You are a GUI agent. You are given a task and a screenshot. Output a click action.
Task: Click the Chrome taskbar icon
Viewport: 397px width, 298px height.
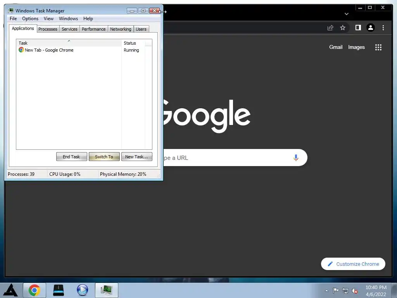[x=35, y=290]
